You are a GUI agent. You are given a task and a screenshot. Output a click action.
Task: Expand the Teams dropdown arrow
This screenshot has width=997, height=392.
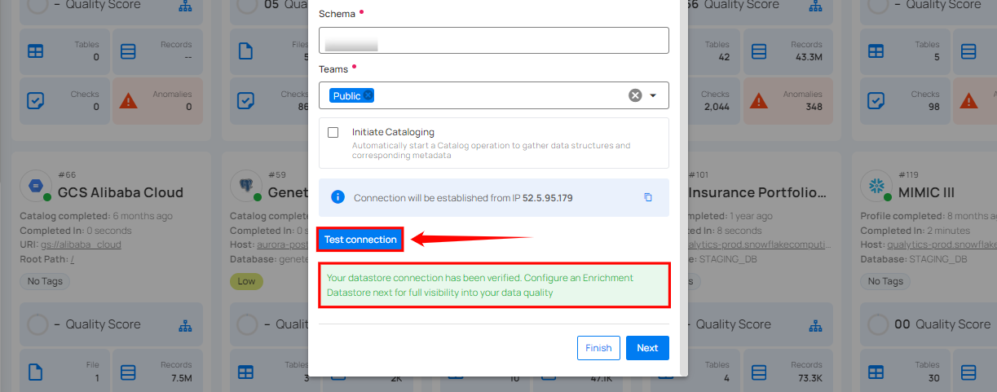[653, 95]
